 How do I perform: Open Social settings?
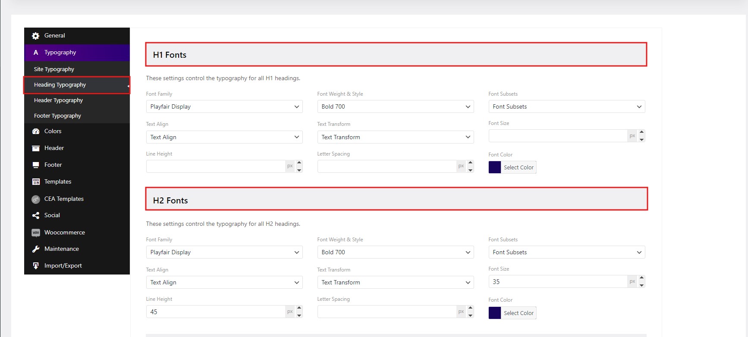click(77, 215)
